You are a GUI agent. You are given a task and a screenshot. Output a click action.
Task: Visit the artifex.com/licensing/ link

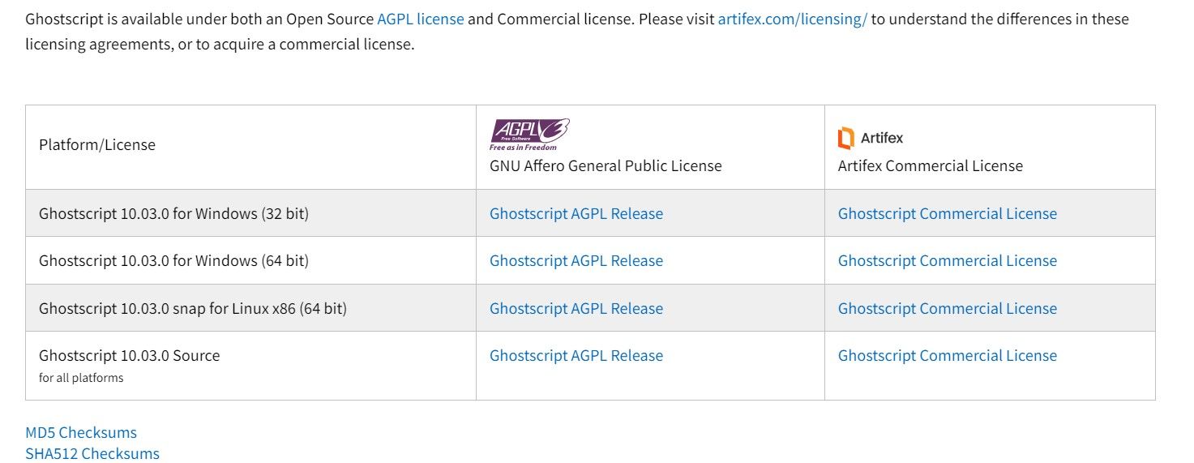pos(792,19)
